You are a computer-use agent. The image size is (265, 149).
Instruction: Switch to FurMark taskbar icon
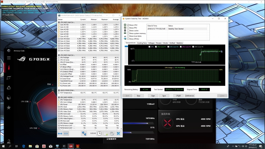(78, 146)
